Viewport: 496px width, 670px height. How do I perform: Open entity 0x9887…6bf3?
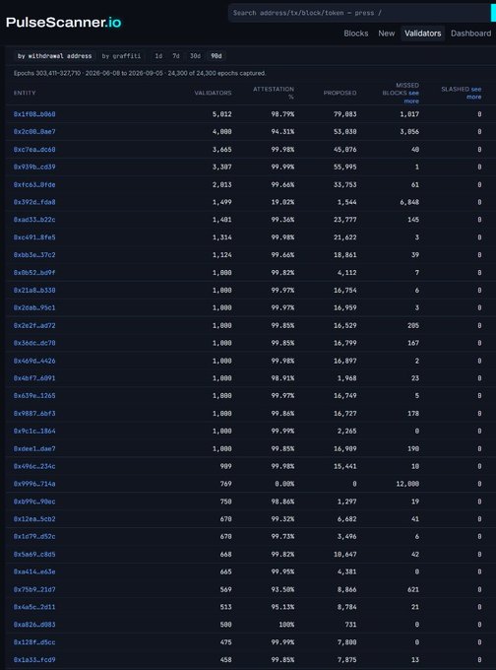coord(34,414)
